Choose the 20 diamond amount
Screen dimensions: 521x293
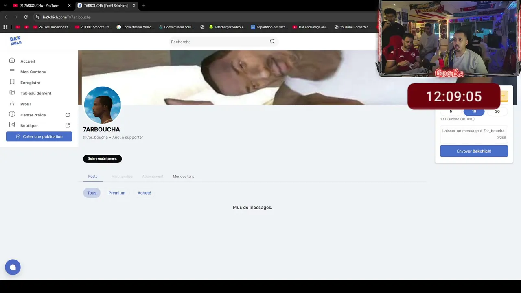(497, 112)
